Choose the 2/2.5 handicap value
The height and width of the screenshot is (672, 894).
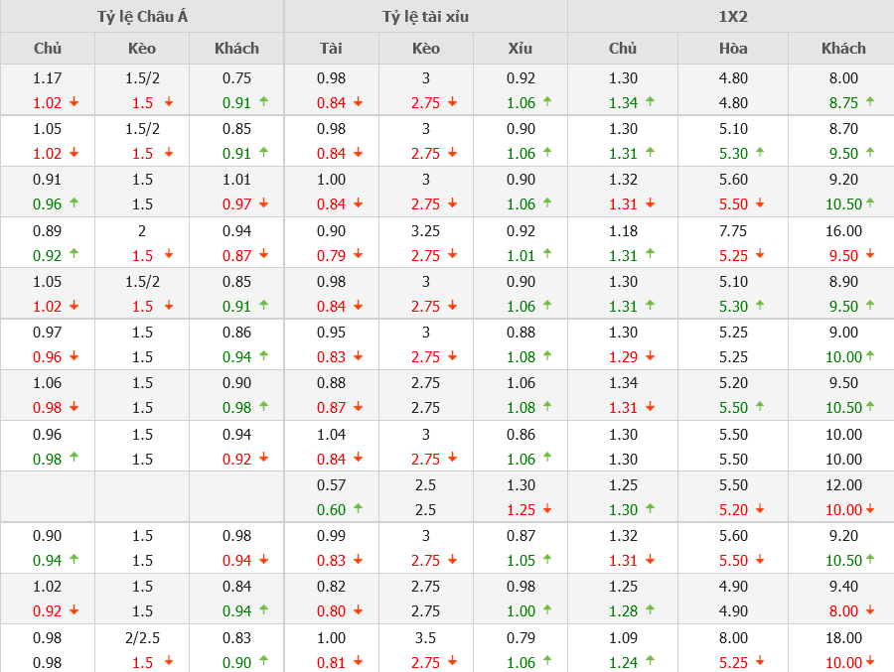(142, 637)
